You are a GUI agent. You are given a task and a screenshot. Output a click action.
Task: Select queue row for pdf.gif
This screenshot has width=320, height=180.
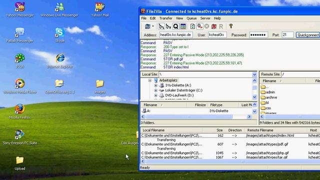(230, 144)
